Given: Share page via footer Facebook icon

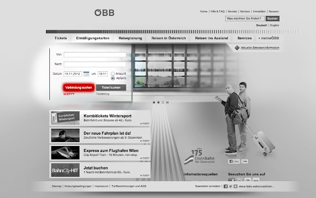Looking at the screenshot, I should pyautogui.click(x=226, y=186).
